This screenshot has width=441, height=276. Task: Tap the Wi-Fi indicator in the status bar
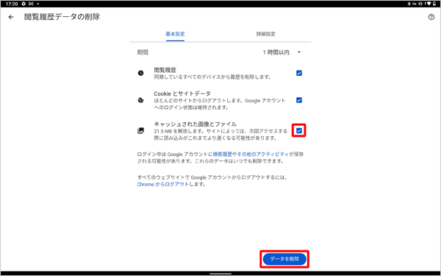click(x=429, y=4)
